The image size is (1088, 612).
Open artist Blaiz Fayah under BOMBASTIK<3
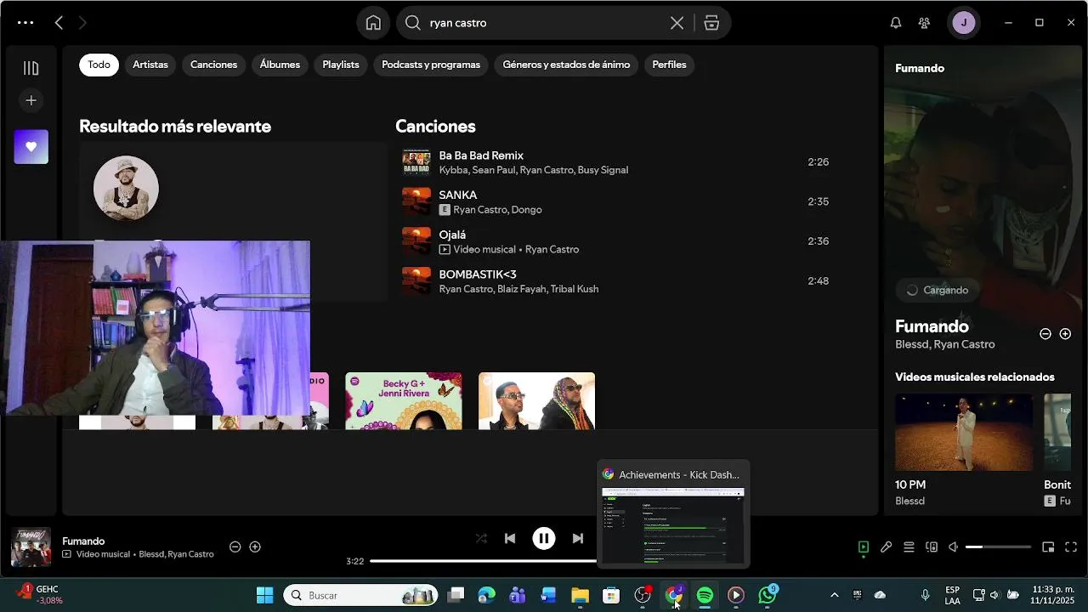pos(521,289)
